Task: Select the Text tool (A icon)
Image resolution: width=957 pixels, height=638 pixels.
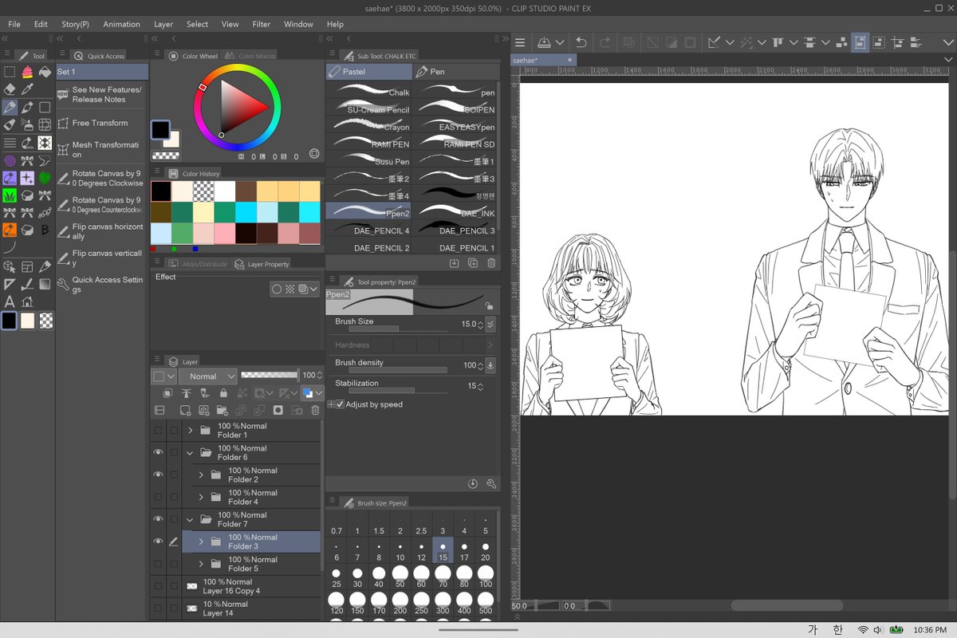Action: click(10, 301)
